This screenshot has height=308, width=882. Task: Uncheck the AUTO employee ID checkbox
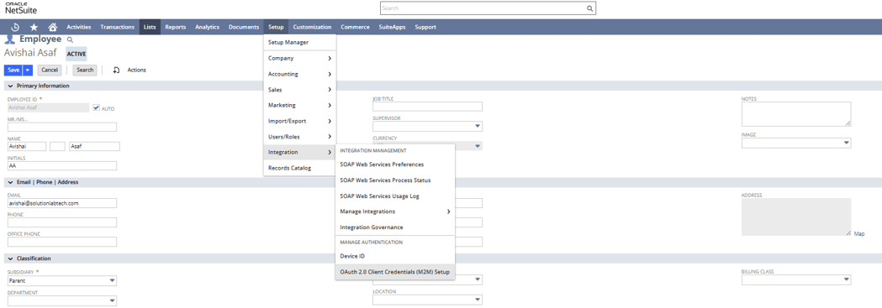pos(96,107)
